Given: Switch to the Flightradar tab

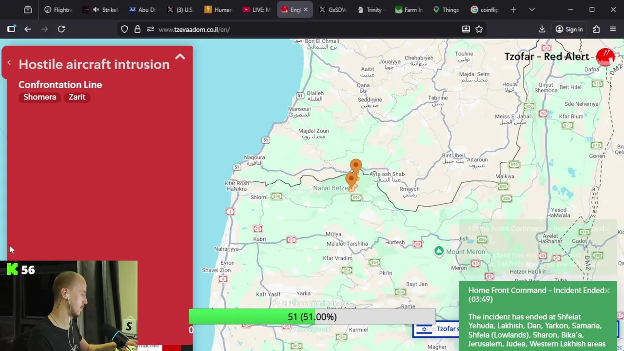Looking at the screenshot, I should pyautogui.click(x=58, y=10).
